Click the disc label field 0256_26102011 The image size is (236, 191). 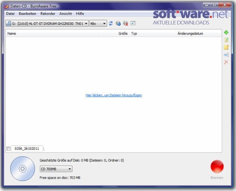27,149
